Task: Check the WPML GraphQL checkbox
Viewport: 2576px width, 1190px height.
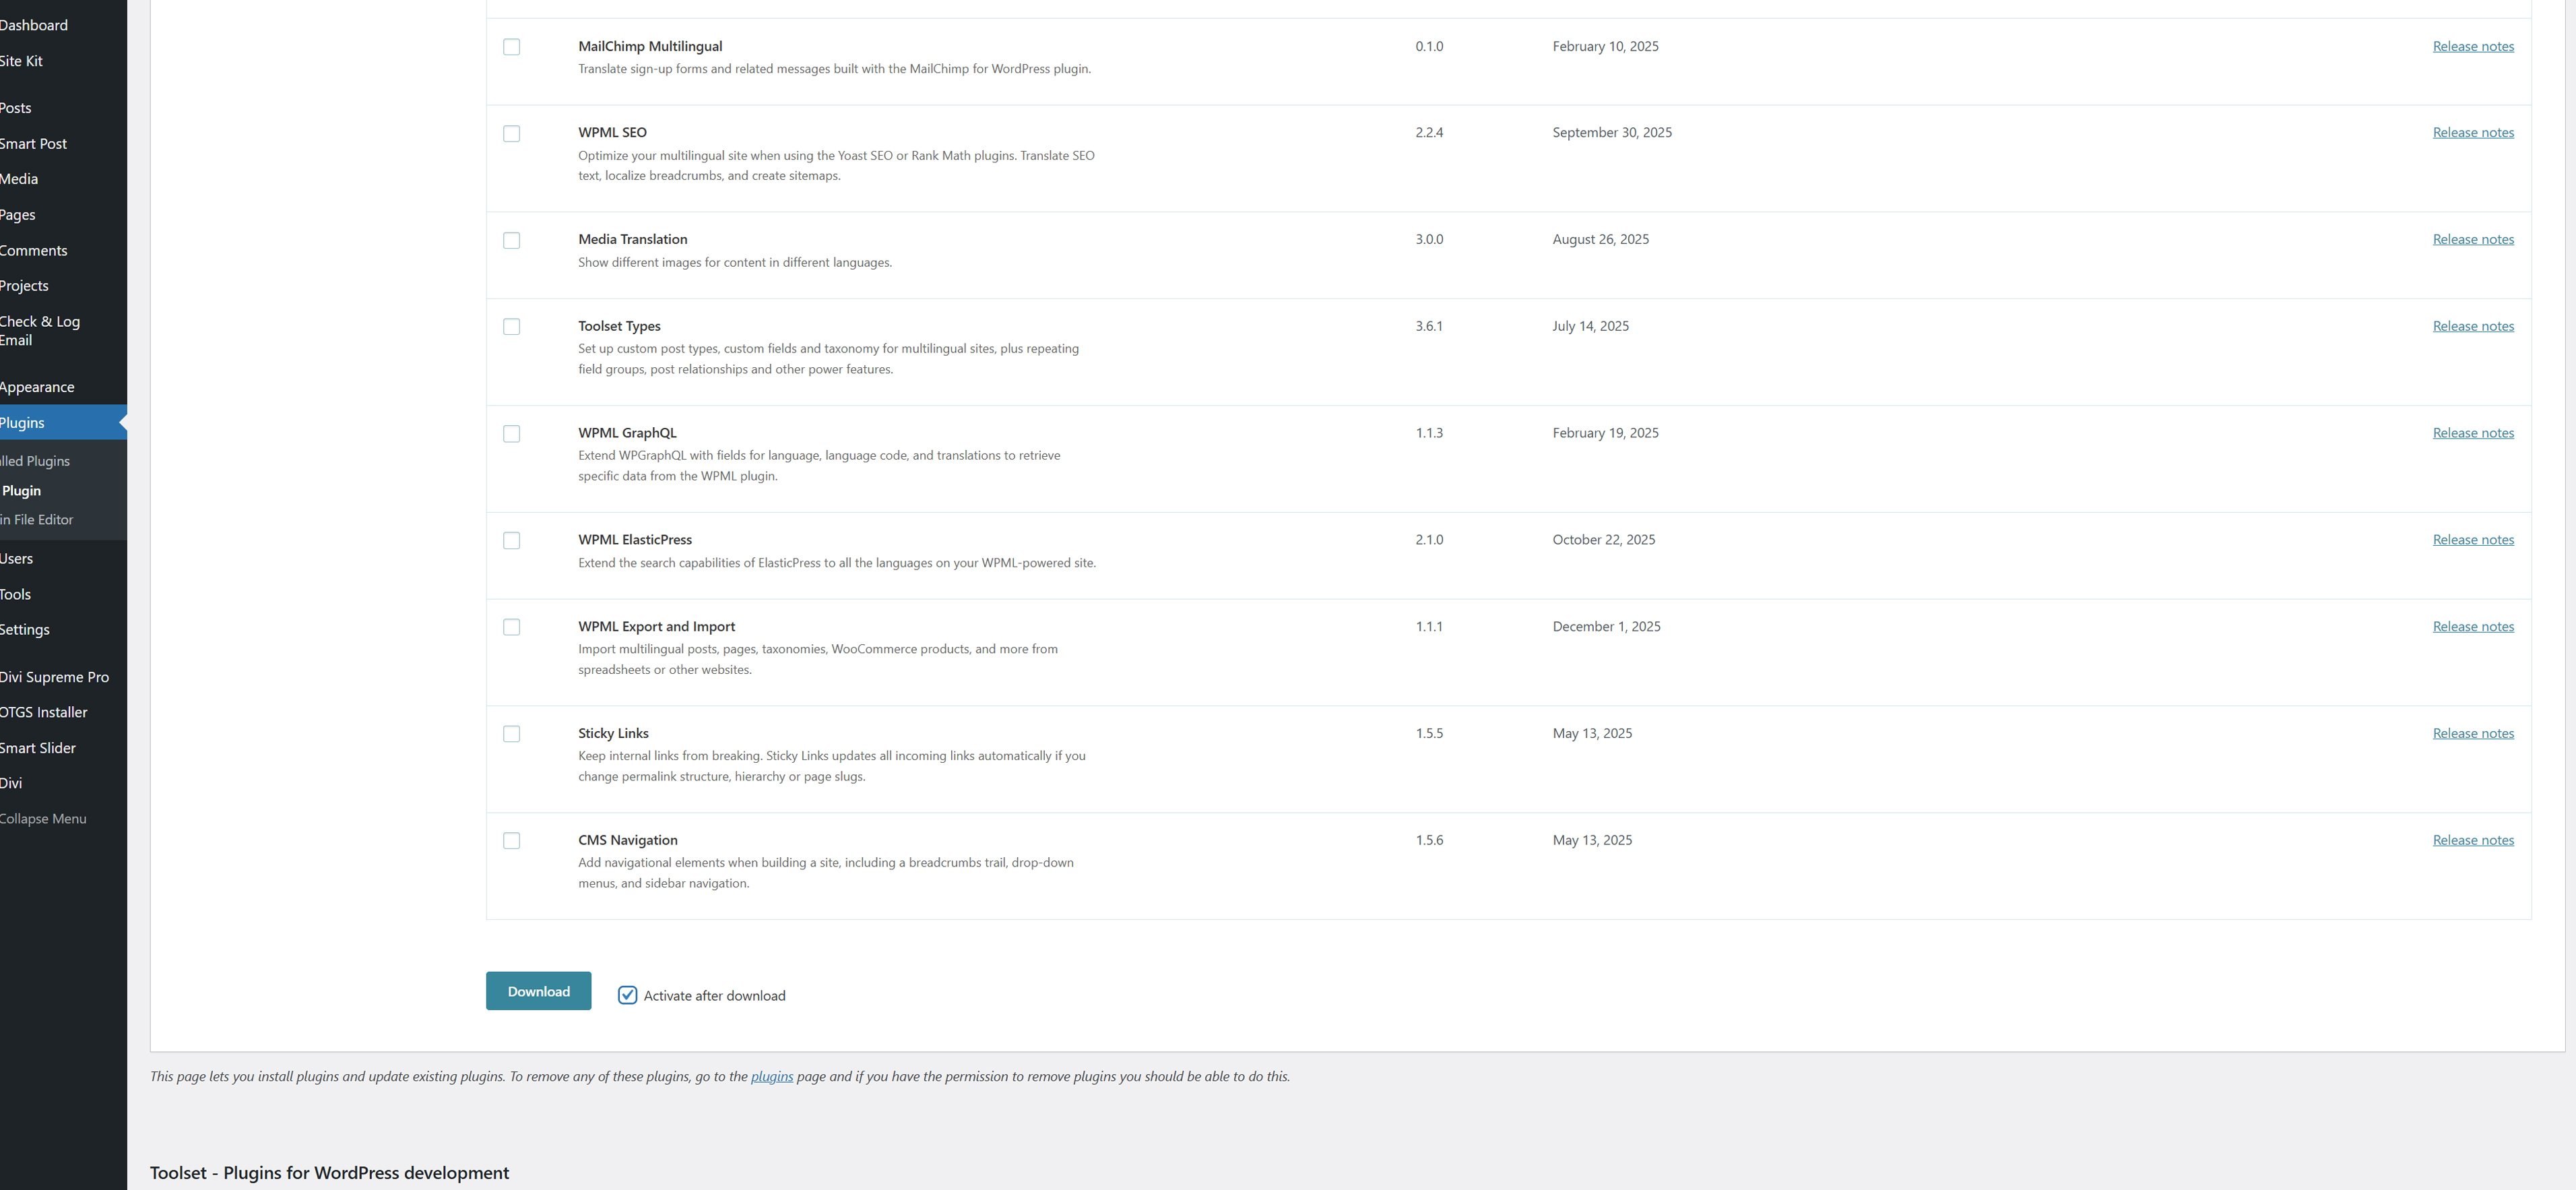Action: point(511,434)
